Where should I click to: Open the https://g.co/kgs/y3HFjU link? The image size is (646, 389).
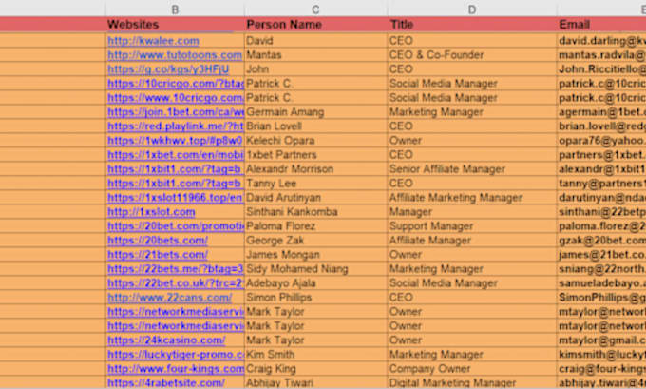[168, 68]
